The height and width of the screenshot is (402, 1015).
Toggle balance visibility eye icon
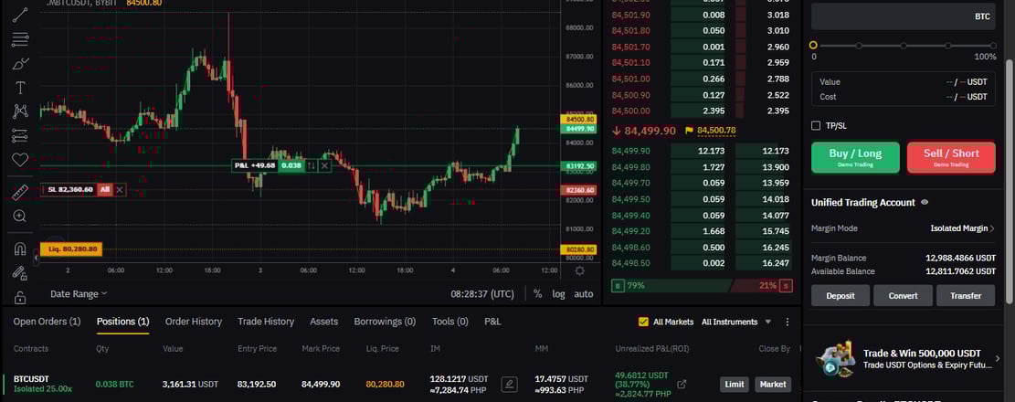(x=925, y=202)
